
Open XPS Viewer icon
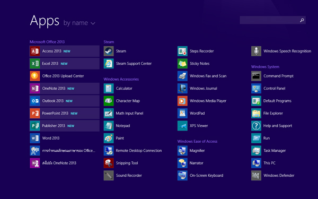(182, 126)
